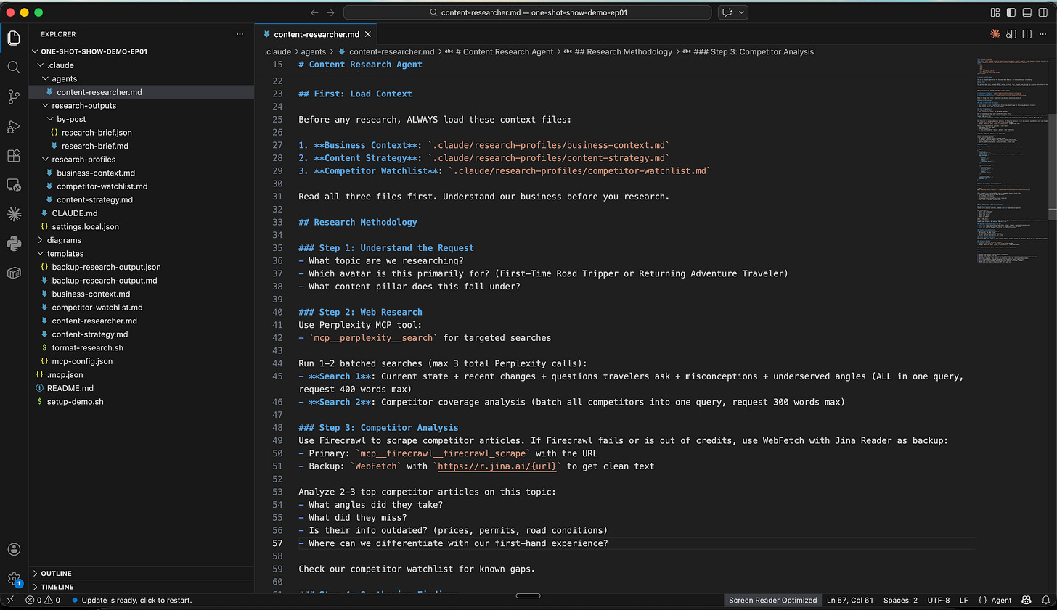Click the Customize Layout icon
Image resolution: width=1057 pixels, height=610 pixels.
[x=995, y=12]
